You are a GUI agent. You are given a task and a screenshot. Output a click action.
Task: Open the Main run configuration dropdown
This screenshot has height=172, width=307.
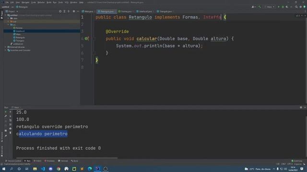tap(270, 7)
